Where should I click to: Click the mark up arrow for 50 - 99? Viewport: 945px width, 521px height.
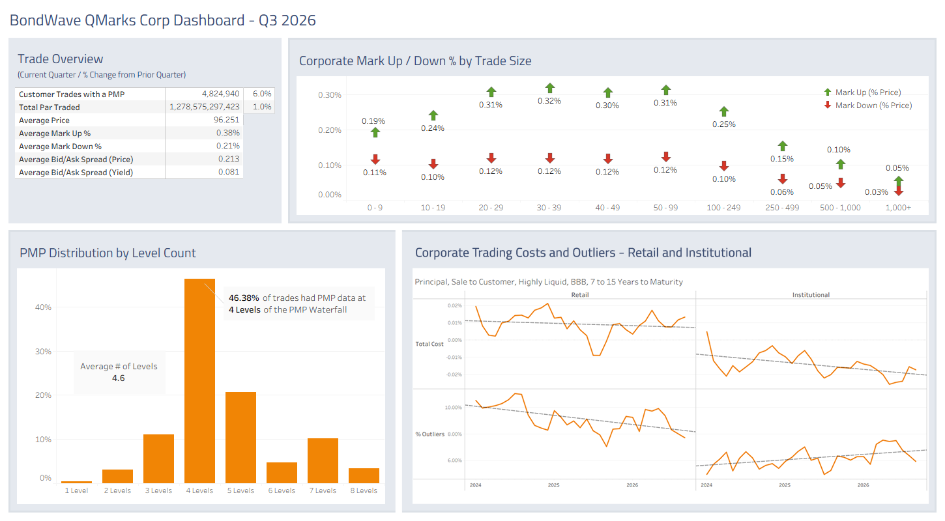[x=665, y=91]
